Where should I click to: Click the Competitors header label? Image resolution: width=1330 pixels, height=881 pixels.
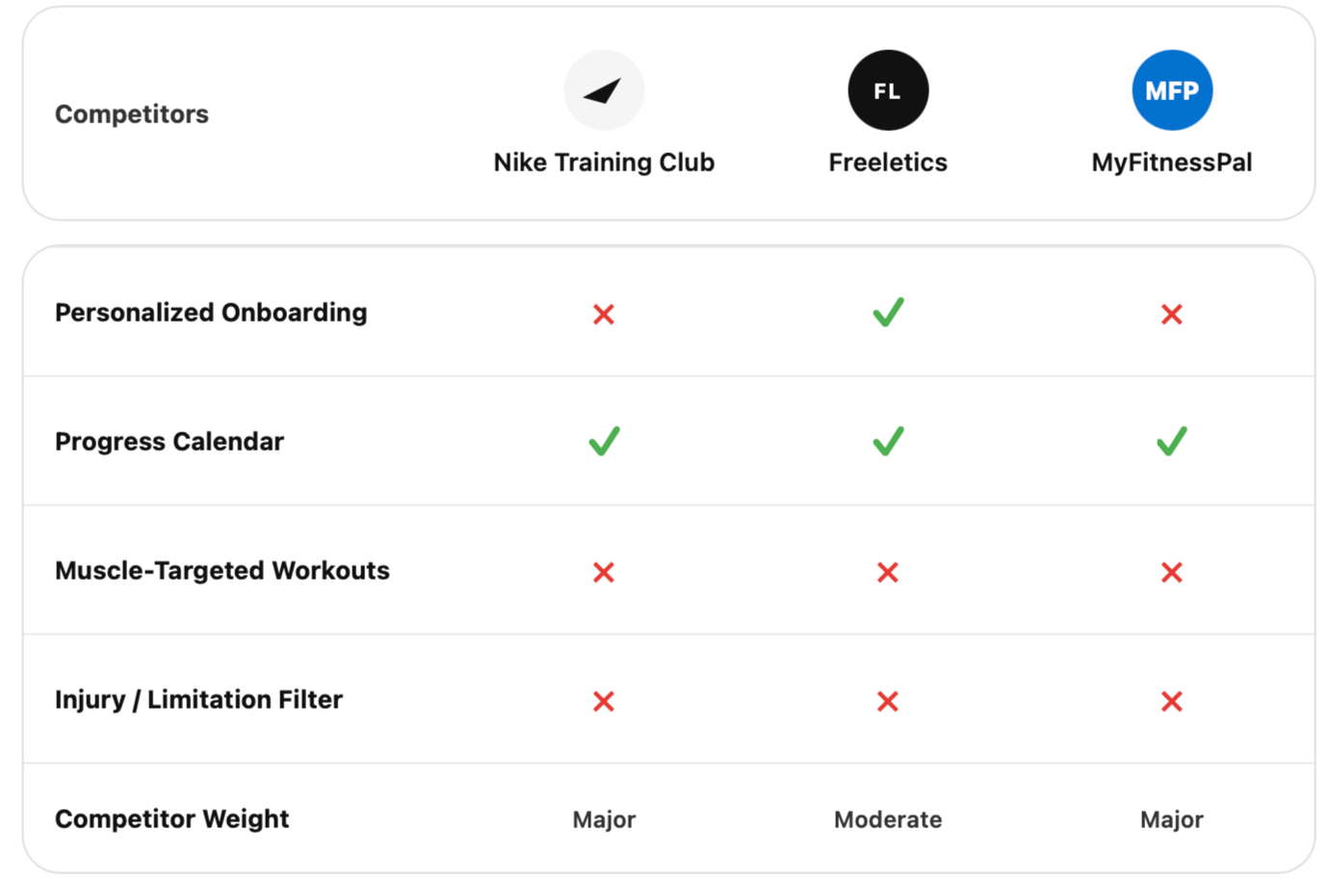click(x=132, y=114)
